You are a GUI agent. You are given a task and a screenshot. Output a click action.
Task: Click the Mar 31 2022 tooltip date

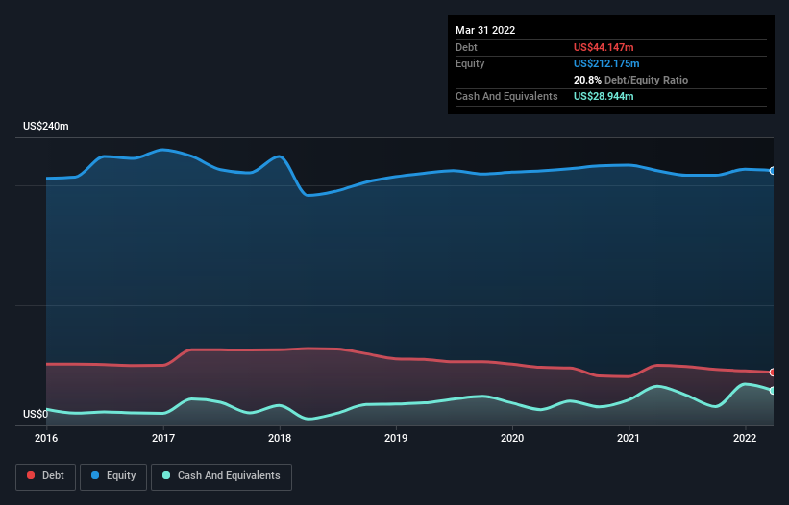pyautogui.click(x=485, y=30)
